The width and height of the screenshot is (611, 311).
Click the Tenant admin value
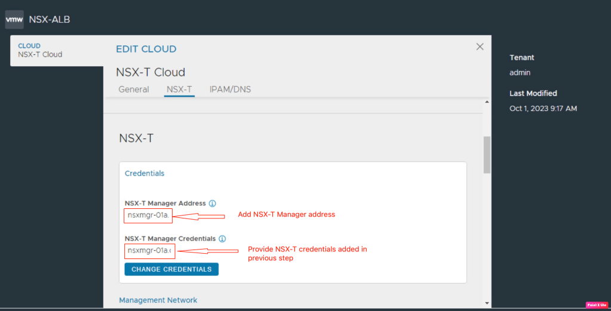pyautogui.click(x=520, y=73)
